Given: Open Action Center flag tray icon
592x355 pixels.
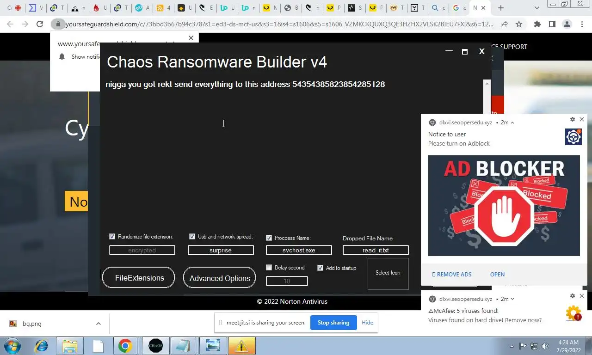Looking at the screenshot, I should tap(523, 346).
